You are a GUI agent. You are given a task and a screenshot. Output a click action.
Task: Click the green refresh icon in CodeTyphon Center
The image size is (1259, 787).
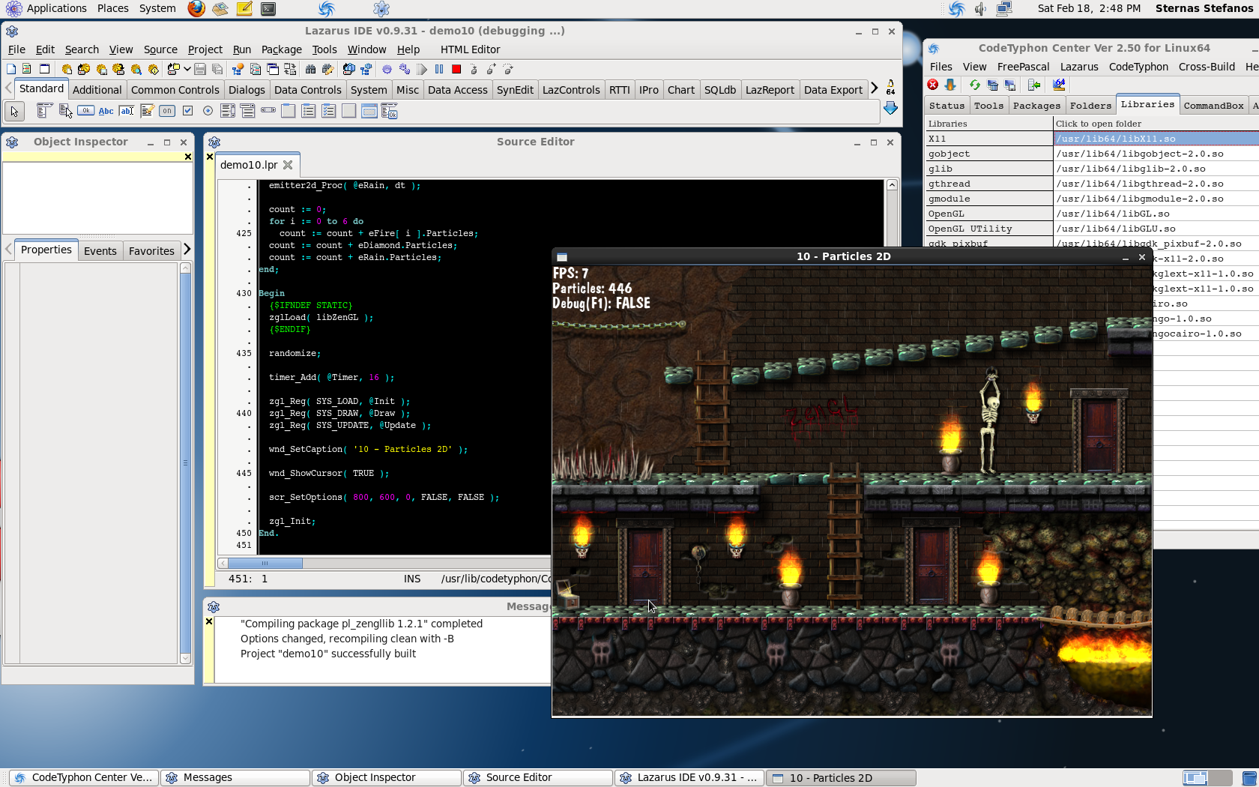point(974,85)
